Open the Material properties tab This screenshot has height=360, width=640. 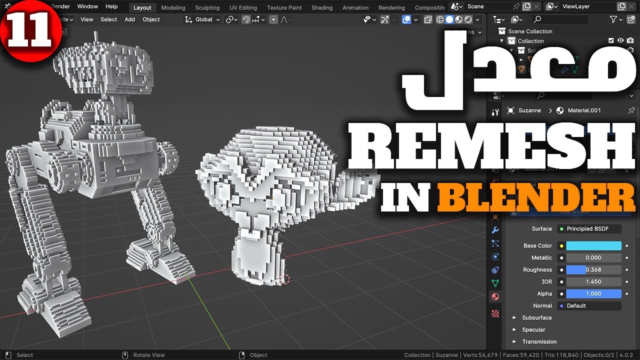(495, 296)
